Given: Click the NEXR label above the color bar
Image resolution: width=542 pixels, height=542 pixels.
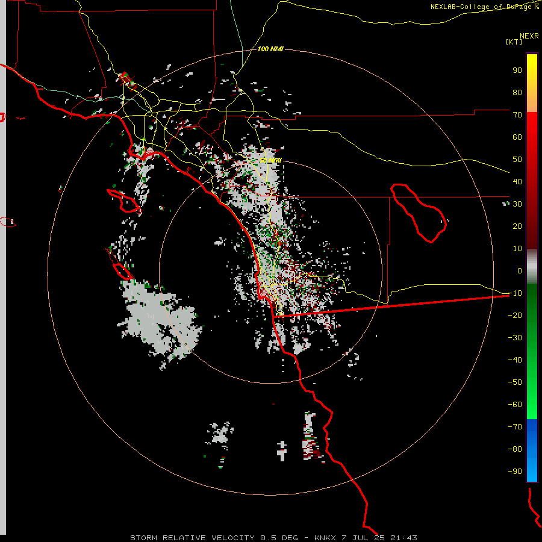Looking at the screenshot, I should tap(529, 36).
